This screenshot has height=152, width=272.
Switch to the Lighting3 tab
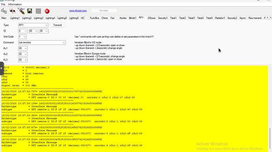39,18
